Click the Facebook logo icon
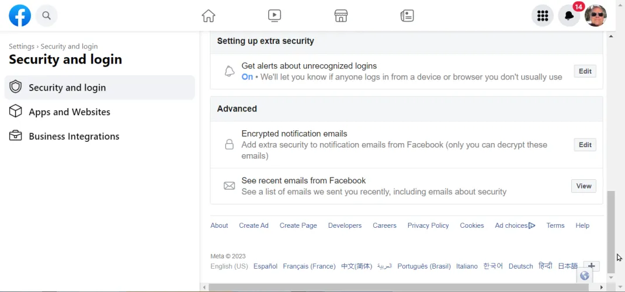The image size is (625, 292). coord(20,16)
